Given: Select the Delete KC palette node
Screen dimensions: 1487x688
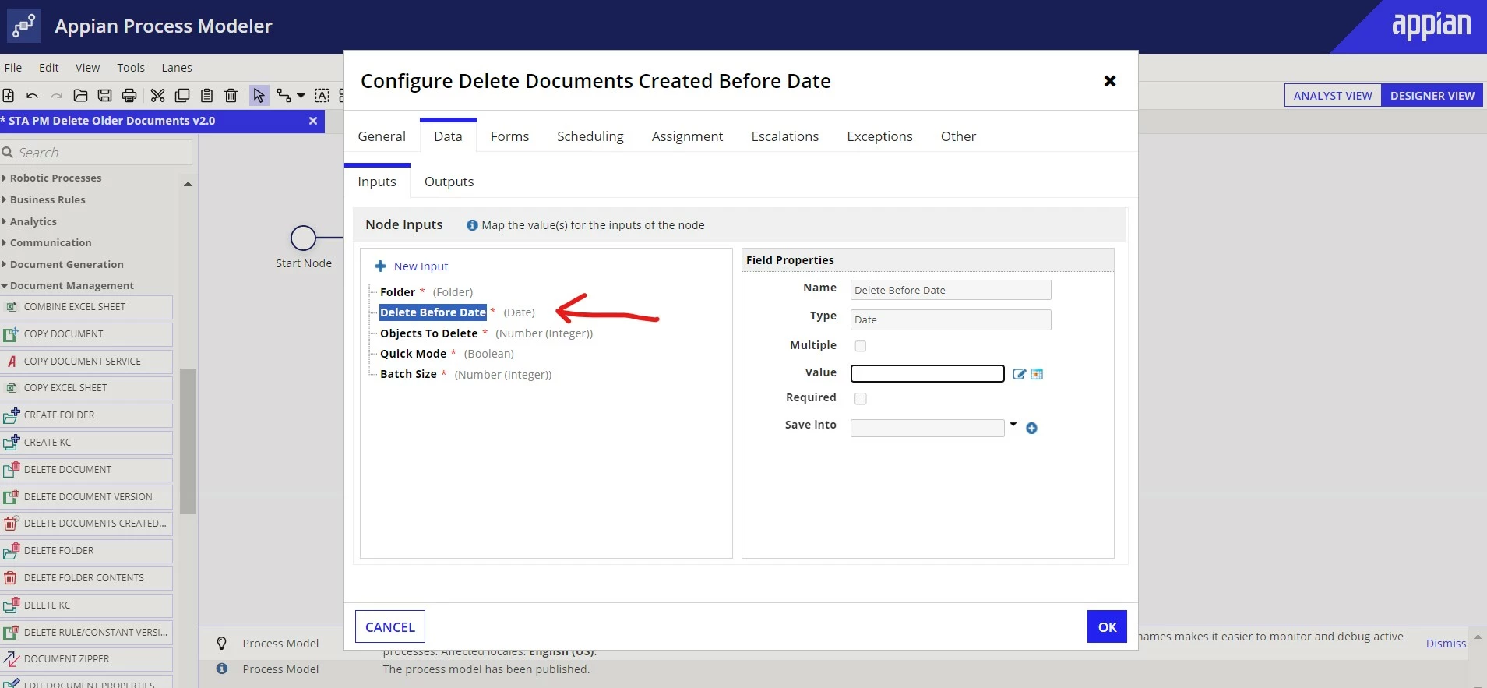Looking at the screenshot, I should click(86, 605).
